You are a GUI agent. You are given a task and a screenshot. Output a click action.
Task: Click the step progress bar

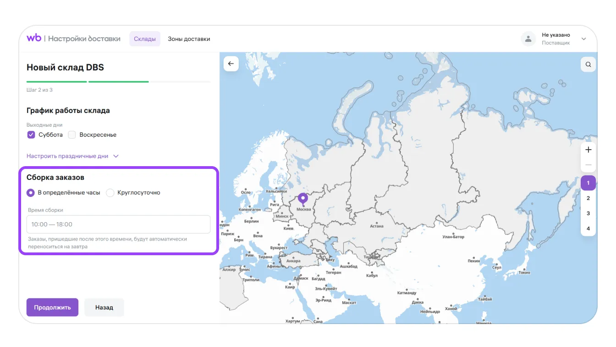[118, 82]
